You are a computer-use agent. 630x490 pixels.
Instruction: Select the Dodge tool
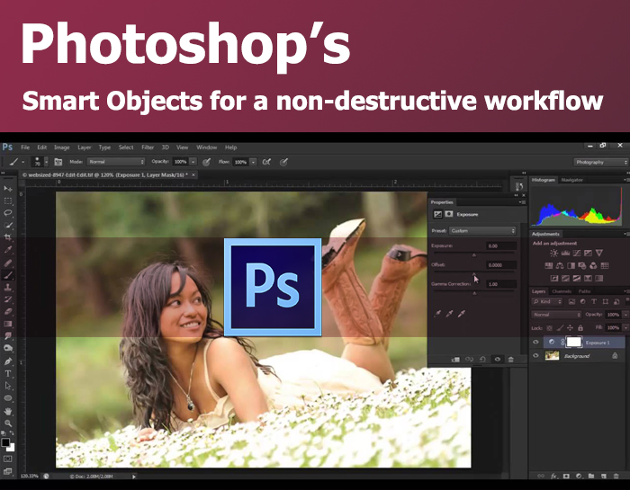tap(7, 348)
